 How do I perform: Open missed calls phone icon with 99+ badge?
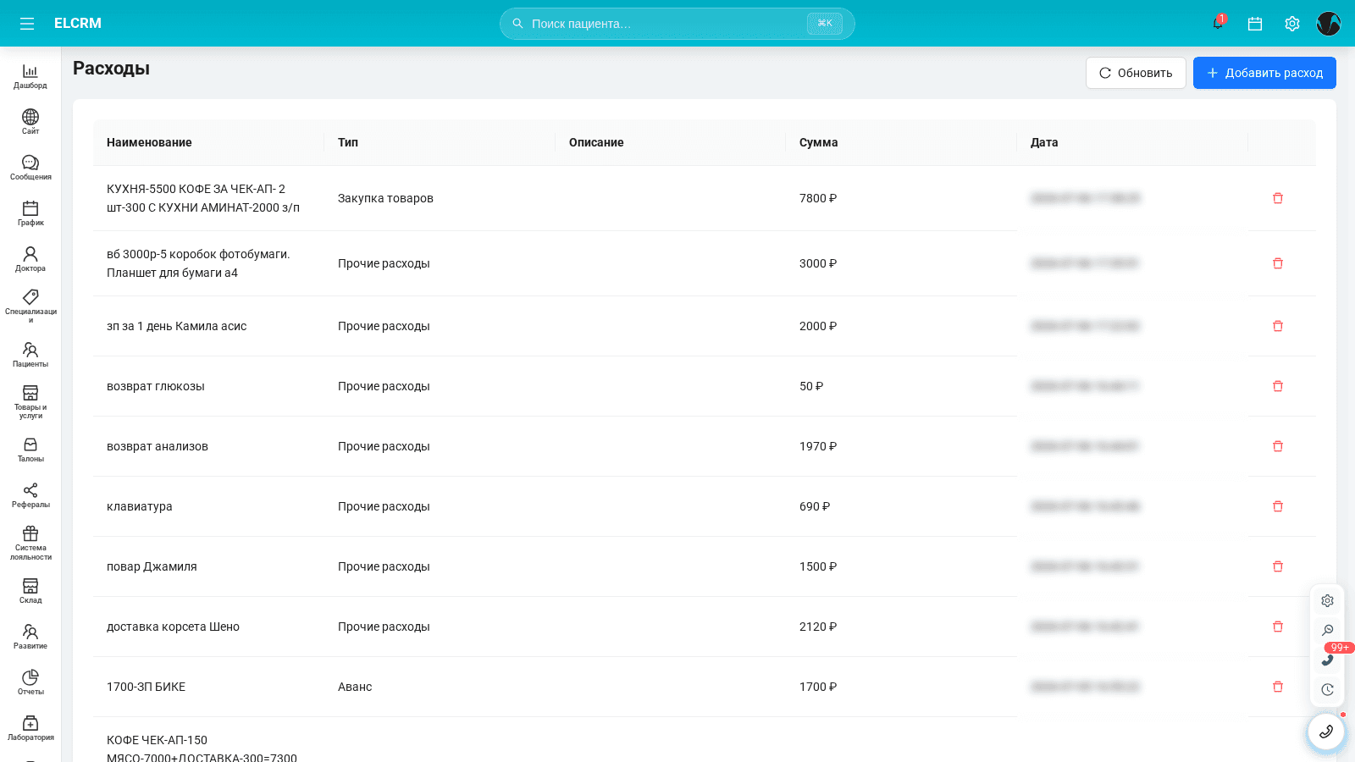(1327, 660)
